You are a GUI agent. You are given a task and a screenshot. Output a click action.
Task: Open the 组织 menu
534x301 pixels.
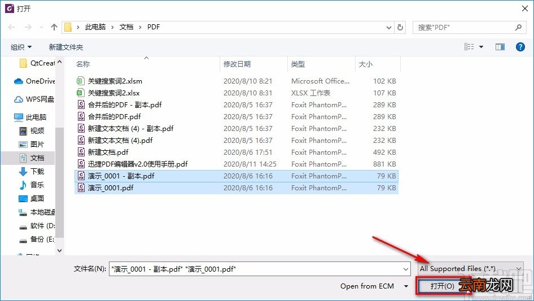pos(21,47)
